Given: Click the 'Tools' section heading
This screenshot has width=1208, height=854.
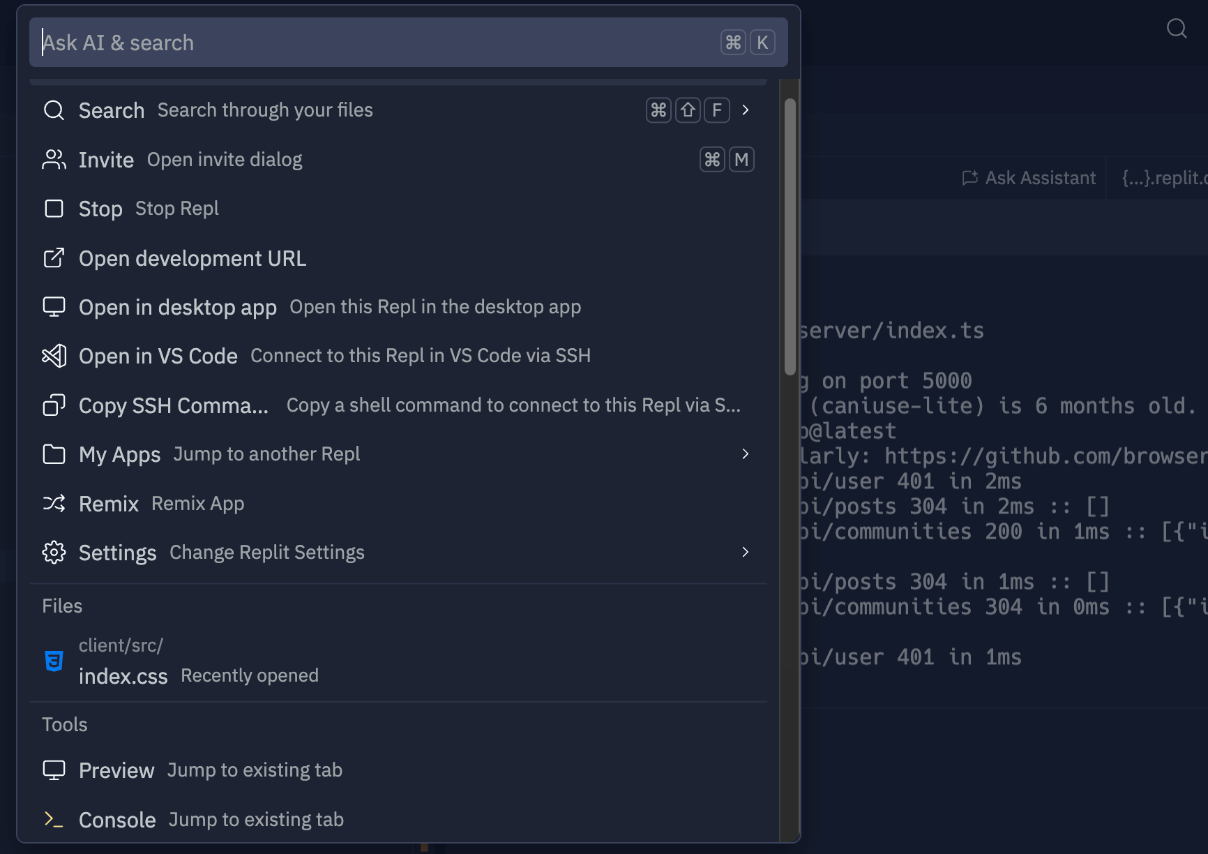Looking at the screenshot, I should click(65, 724).
